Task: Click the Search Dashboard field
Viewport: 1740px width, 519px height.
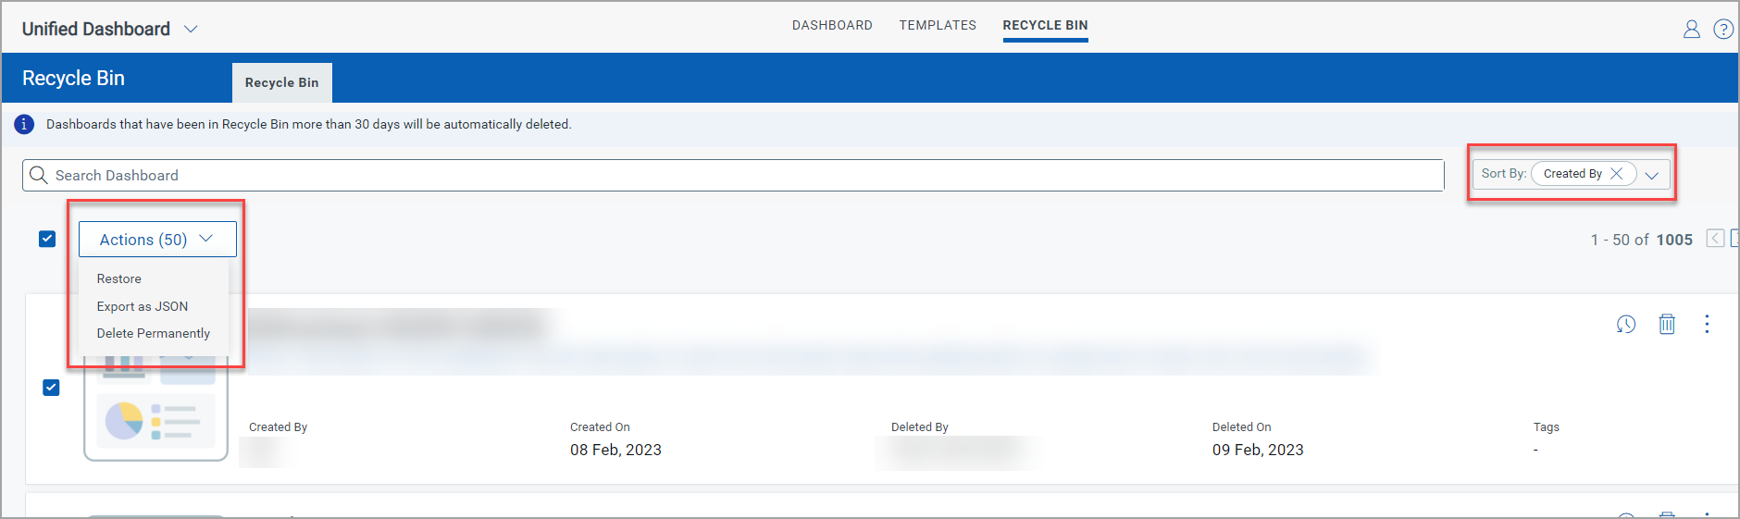Action: pos(733,175)
